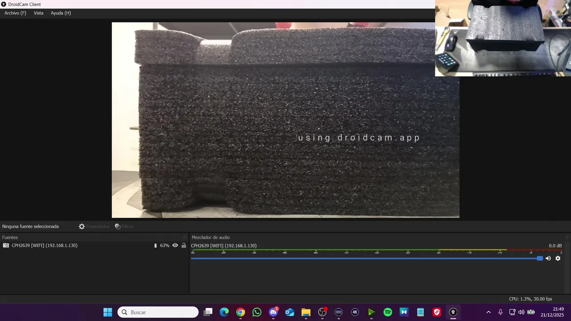
Task: Click the DroidCam taskbar icon
Action: [453, 312]
